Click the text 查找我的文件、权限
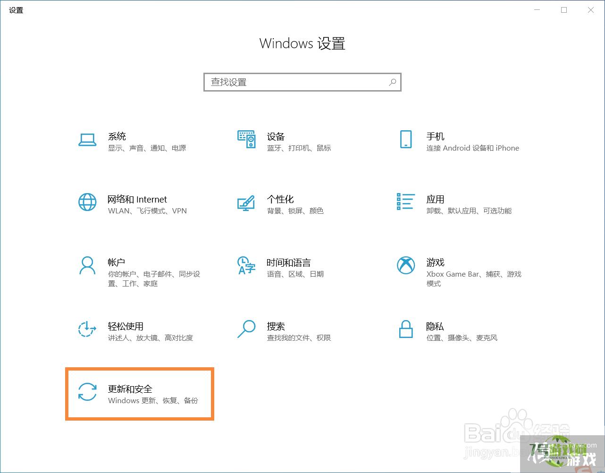 click(299, 338)
